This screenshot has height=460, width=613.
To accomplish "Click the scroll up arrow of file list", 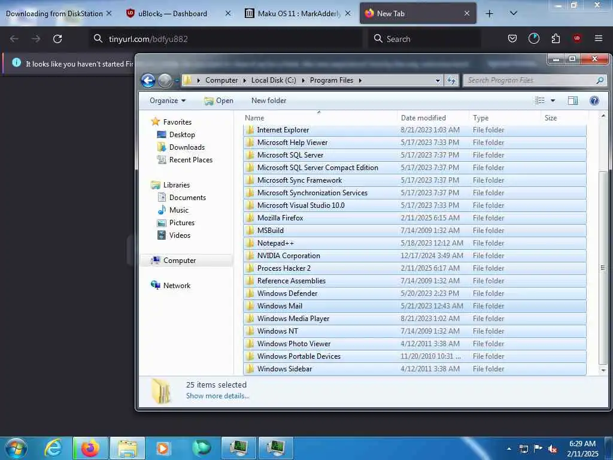I will point(603,116).
